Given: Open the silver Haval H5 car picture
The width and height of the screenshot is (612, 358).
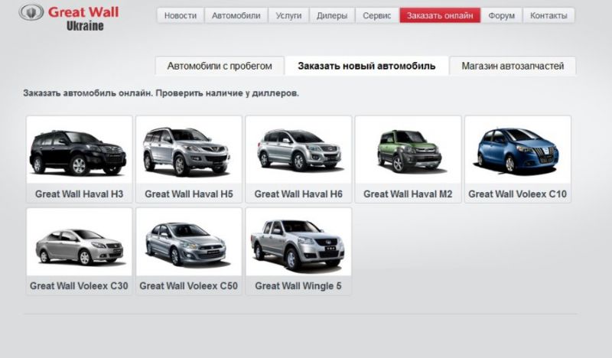Looking at the screenshot, I should [x=188, y=151].
